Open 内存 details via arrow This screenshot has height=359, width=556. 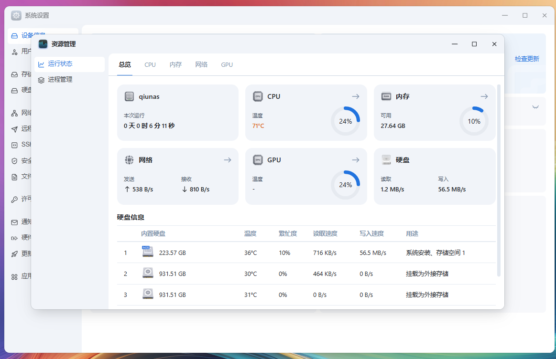pos(484,96)
